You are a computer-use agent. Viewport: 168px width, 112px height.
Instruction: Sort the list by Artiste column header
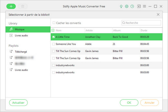tap(90, 30)
